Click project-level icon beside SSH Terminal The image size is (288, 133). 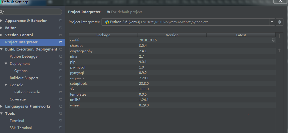[x=61, y=128]
